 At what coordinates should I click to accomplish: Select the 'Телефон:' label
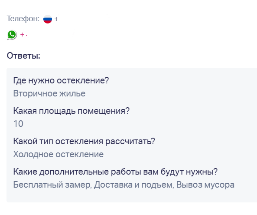click(23, 19)
